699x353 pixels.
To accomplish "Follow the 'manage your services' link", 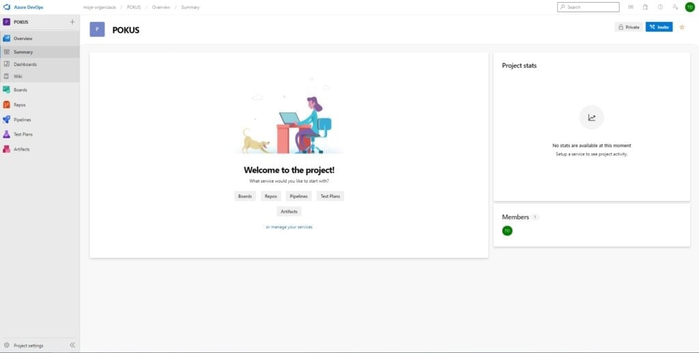I will pos(291,227).
